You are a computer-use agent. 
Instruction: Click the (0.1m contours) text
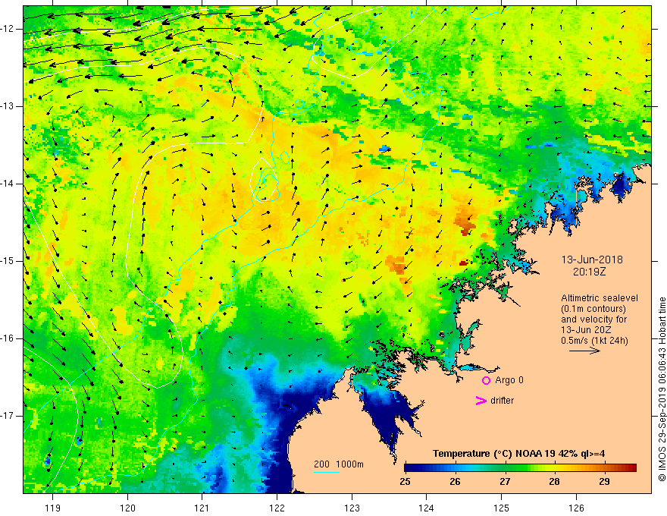click(593, 309)
